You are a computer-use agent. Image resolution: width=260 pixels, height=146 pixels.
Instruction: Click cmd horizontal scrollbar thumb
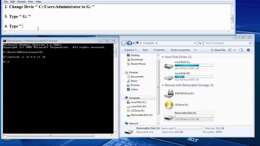click(x=50, y=135)
